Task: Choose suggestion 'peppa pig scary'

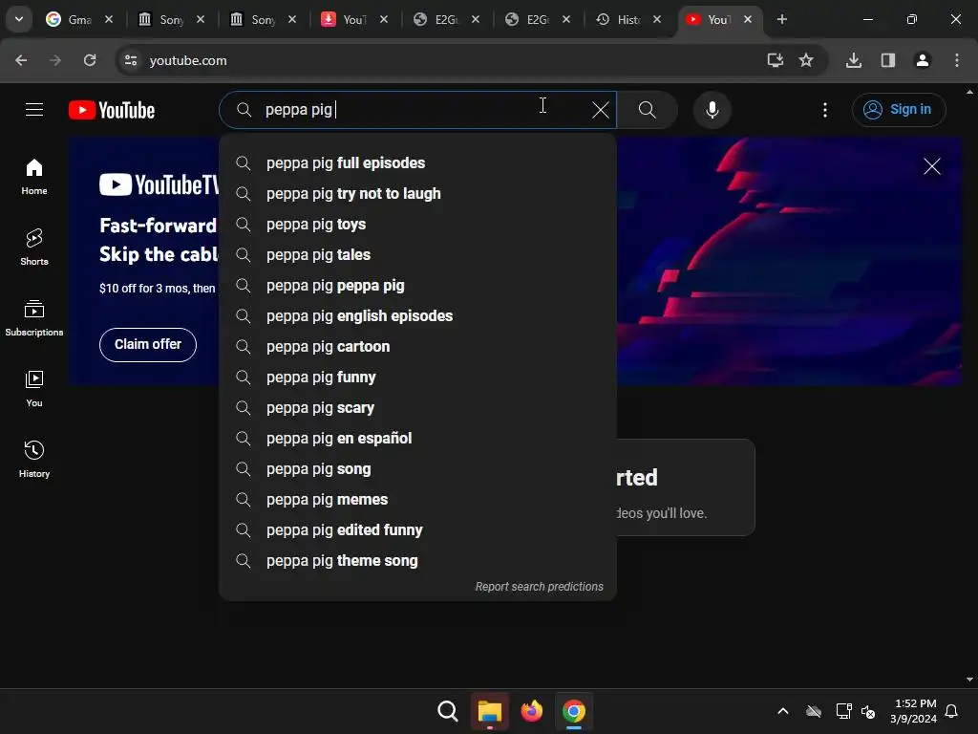Action: tap(417, 407)
